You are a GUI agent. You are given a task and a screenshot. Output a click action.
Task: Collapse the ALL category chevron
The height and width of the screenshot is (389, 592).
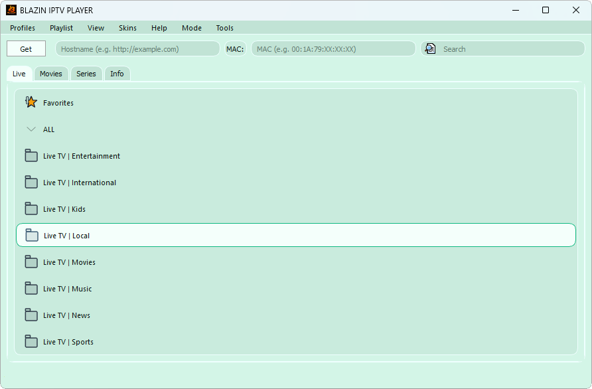[x=31, y=129]
